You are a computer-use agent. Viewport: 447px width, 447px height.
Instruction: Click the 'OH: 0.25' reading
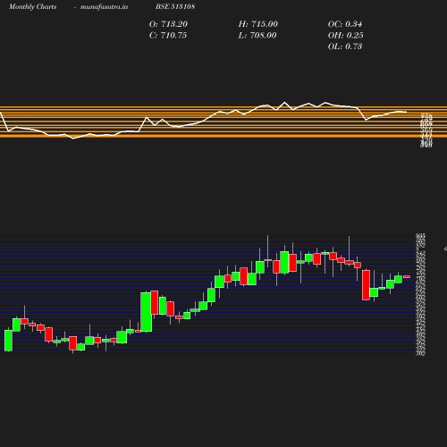(346, 36)
